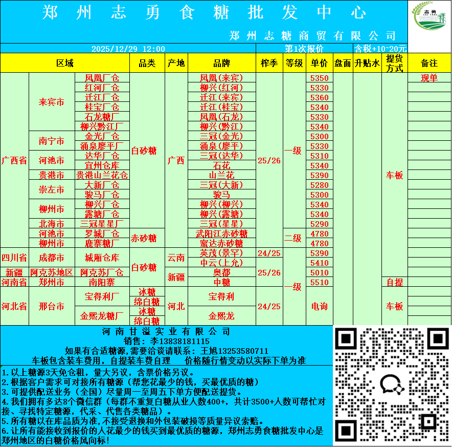452x447 pixels.
Task: Select the 品牌 column header
Action: point(221,63)
